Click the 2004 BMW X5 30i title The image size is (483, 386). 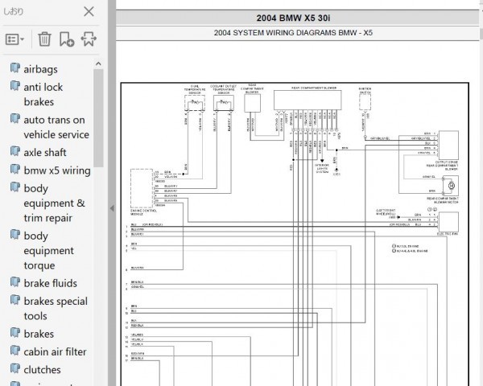(293, 18)
